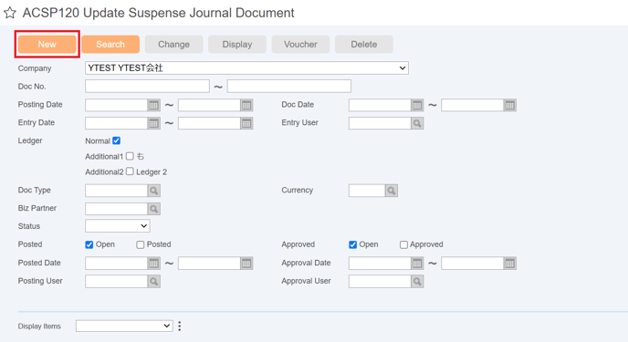Viewport: 628px width, 342px height.
Task: Open calendar picker for Doc Date end
Action: click(509, 105)
